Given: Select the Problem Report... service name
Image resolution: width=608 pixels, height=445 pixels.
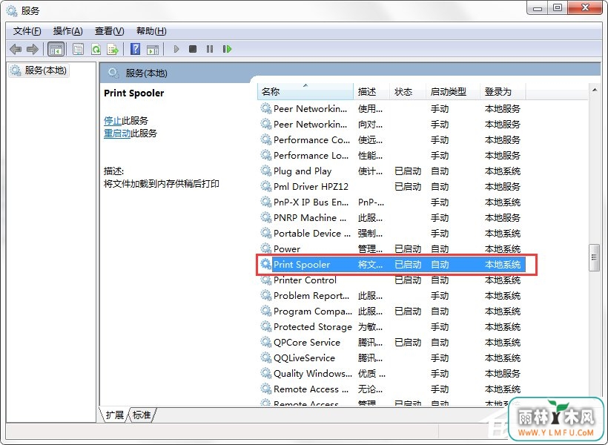Looking at the screenshot, I should 311,296.
